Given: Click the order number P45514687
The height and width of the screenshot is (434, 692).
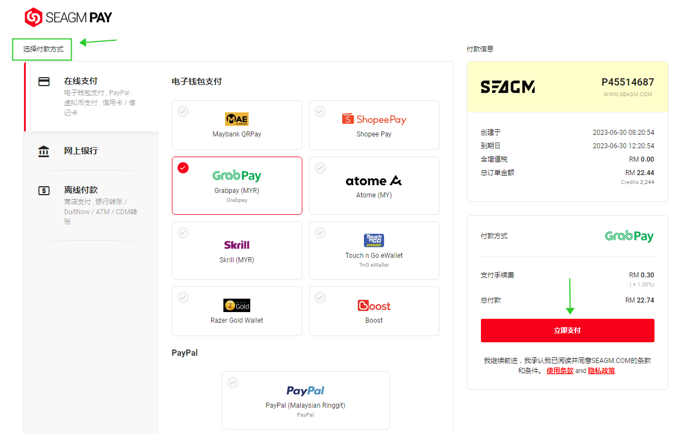Looking at the screenshot, I should pos(628,82).
